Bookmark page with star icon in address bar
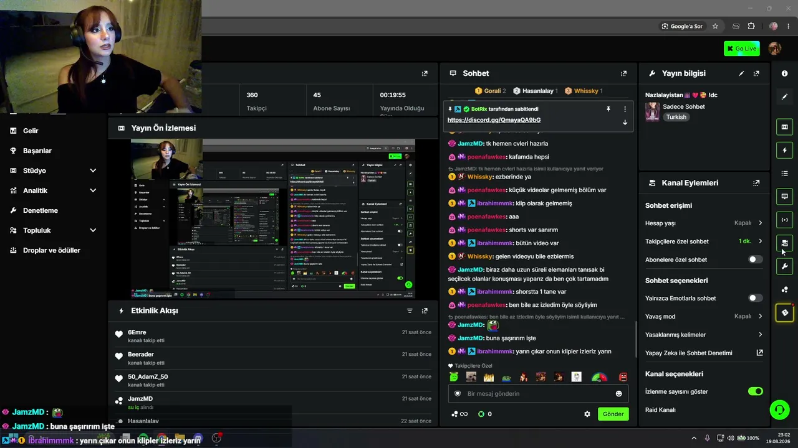This screenshot has height=448, width=798. point(715,26)
